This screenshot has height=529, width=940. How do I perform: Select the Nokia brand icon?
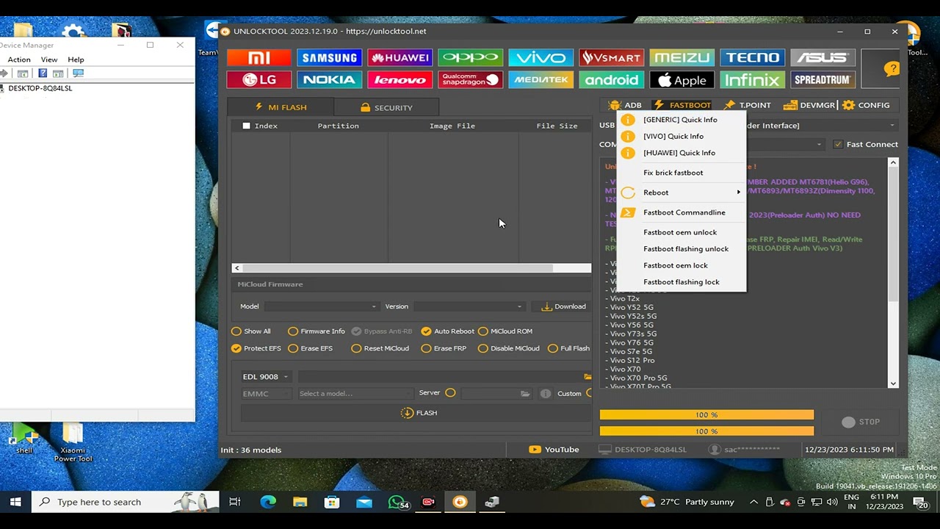[x=329, y=79]
